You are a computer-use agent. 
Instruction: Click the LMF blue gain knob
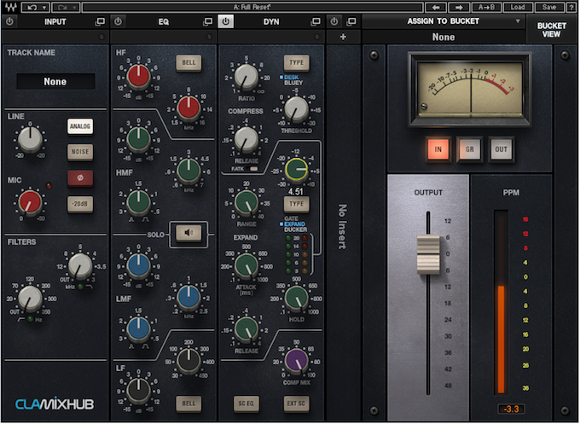click(x=138, y=265)
